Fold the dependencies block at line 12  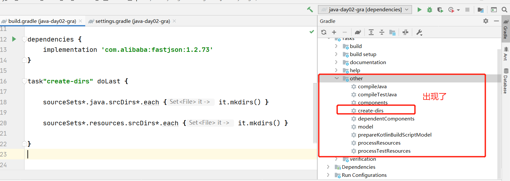click(x=24, y=39)
